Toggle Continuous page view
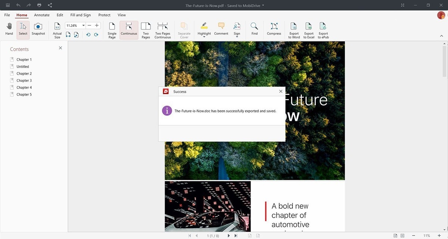 click(x=129, y=29)
